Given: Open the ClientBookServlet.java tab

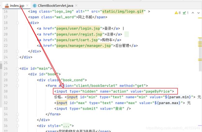Looking at the screenshot, I should [x=55, y=6].
